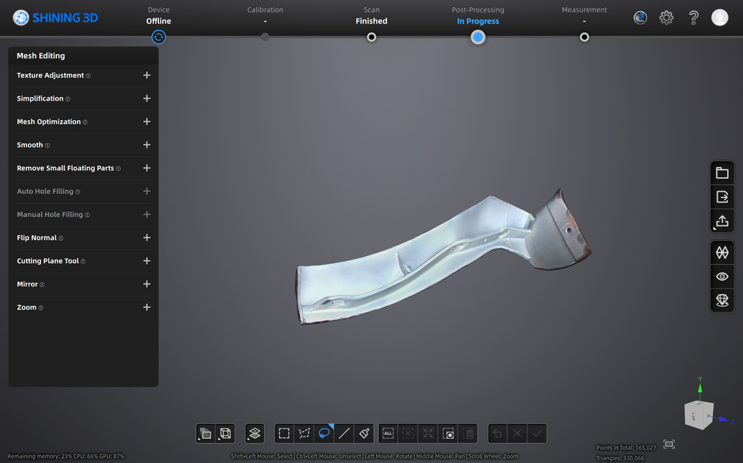Click the stacked layers icon
743x463 pixels.
coord(254,433)
